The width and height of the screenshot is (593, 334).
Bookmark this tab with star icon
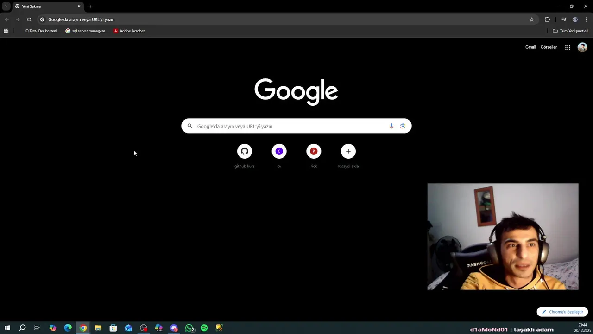(532, 19)
